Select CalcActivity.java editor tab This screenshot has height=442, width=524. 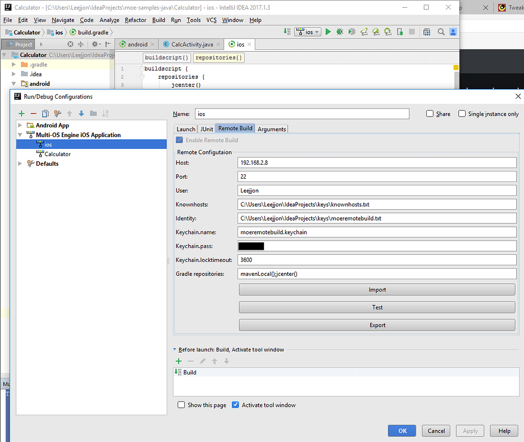click(192, 44)
